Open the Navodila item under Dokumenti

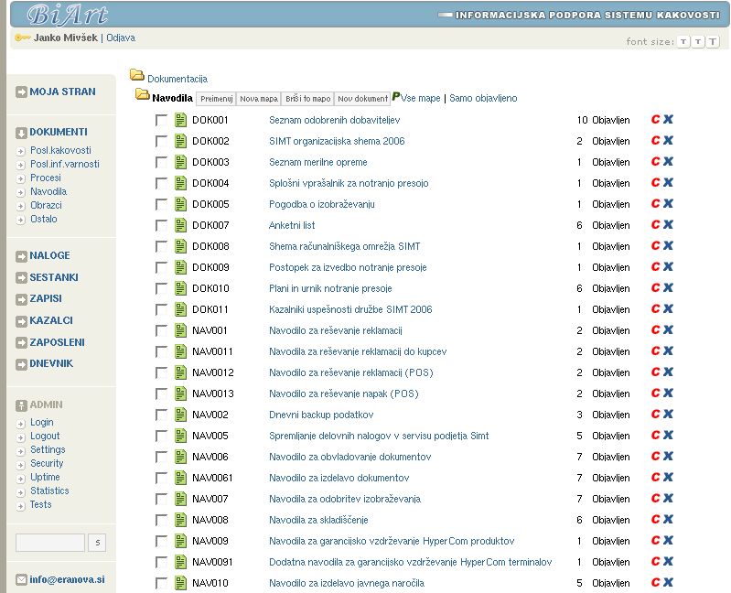point(48,191)
